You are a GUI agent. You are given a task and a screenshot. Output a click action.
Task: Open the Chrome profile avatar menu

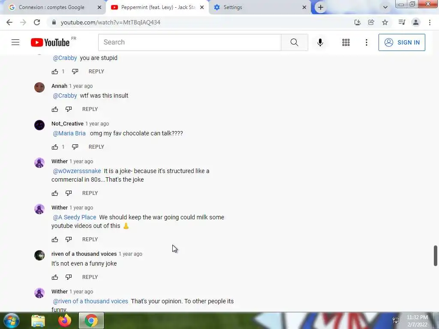(x=416, y=22)
